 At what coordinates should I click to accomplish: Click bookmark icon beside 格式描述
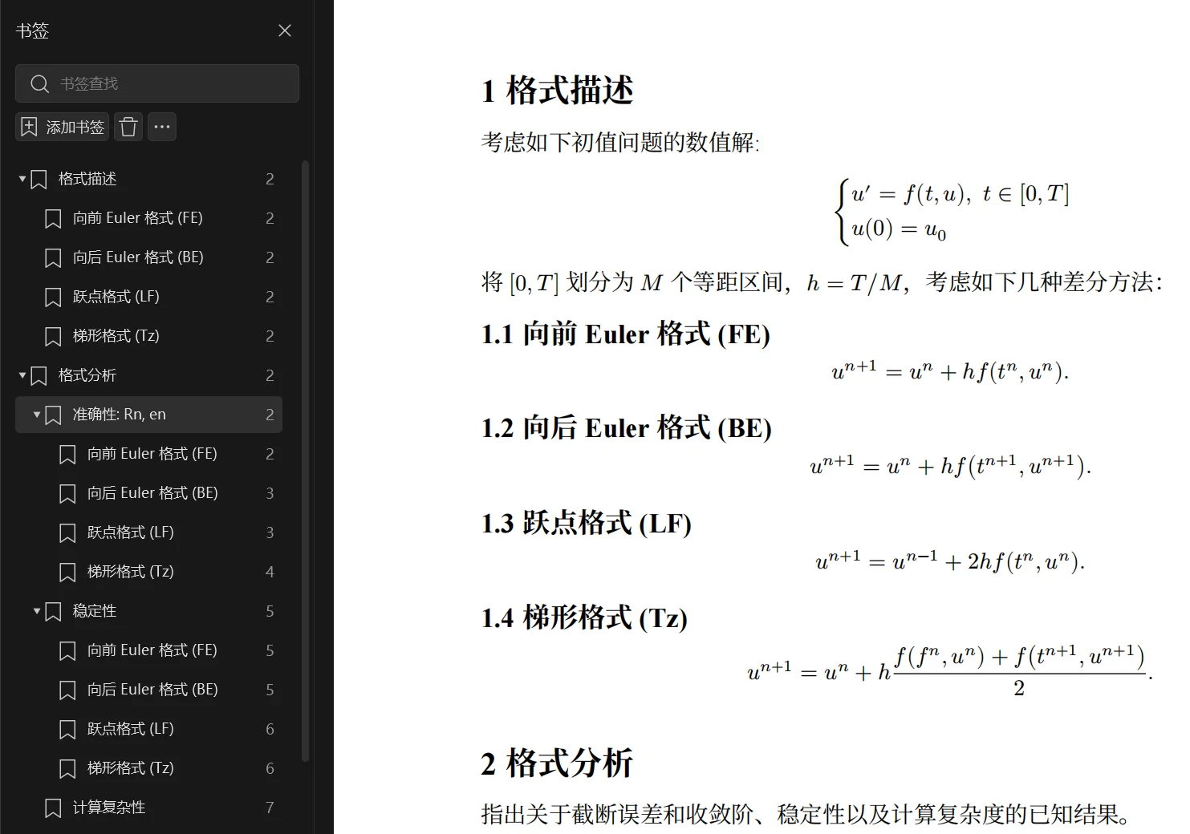(x=39, y=179)
